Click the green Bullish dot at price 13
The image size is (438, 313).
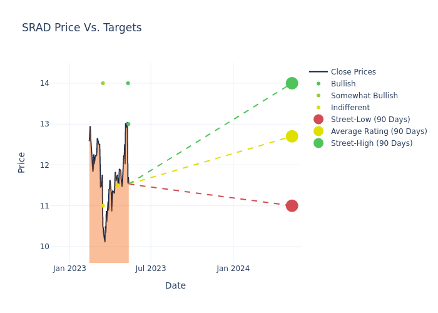click(128, 124)
